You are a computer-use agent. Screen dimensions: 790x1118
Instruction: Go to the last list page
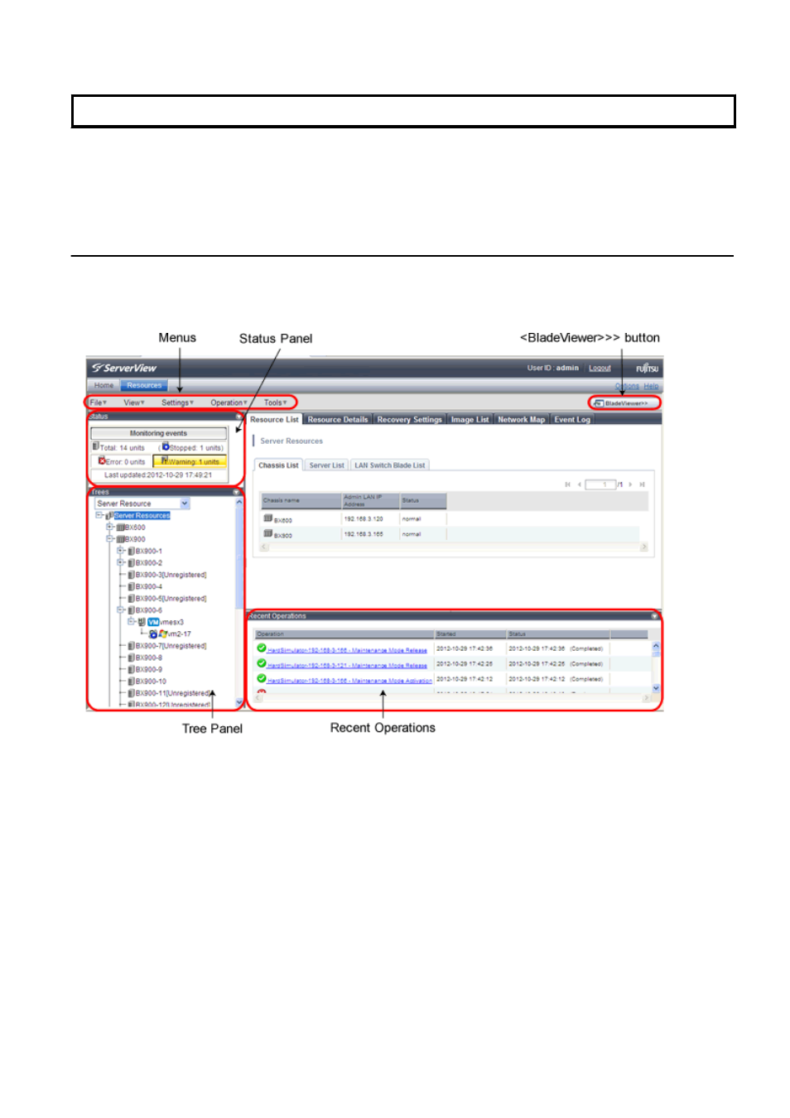pyautogui.click(x=642, y=484)
